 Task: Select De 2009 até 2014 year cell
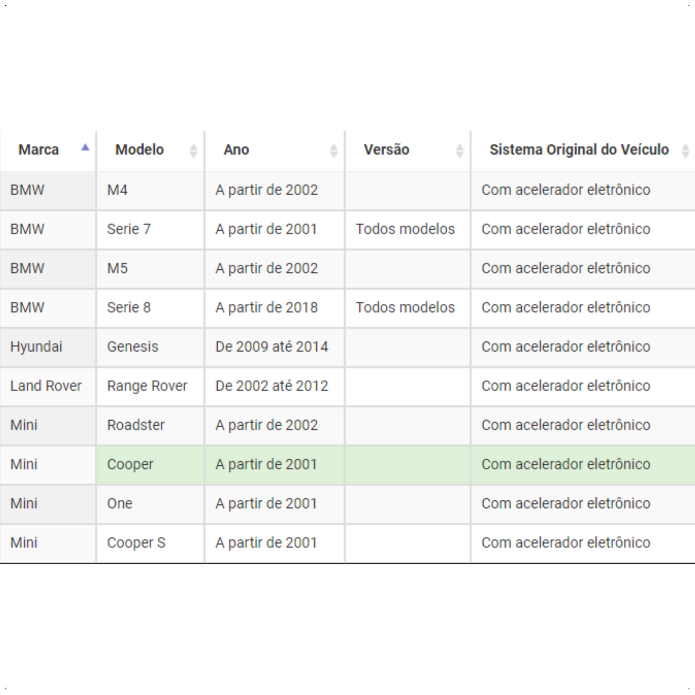275,347
